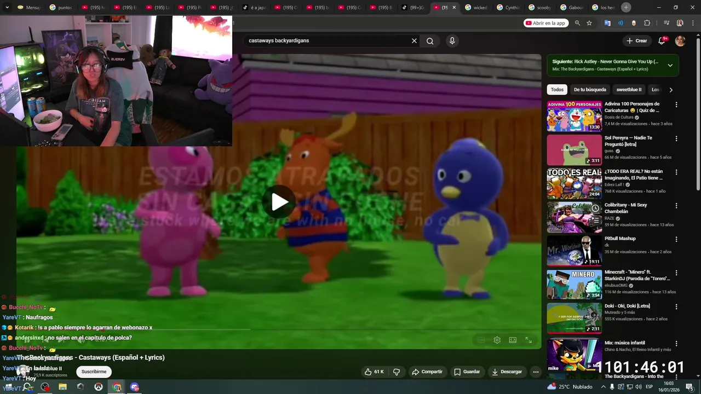Open more actions under the video
Screen dimensions: 701x394
click(536, 372)
